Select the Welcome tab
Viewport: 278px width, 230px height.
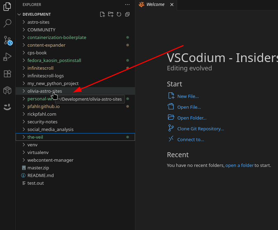point(156,5)
